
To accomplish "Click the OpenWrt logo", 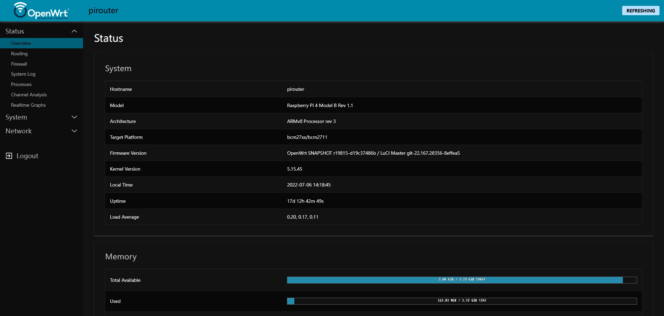I will (41, 11).
